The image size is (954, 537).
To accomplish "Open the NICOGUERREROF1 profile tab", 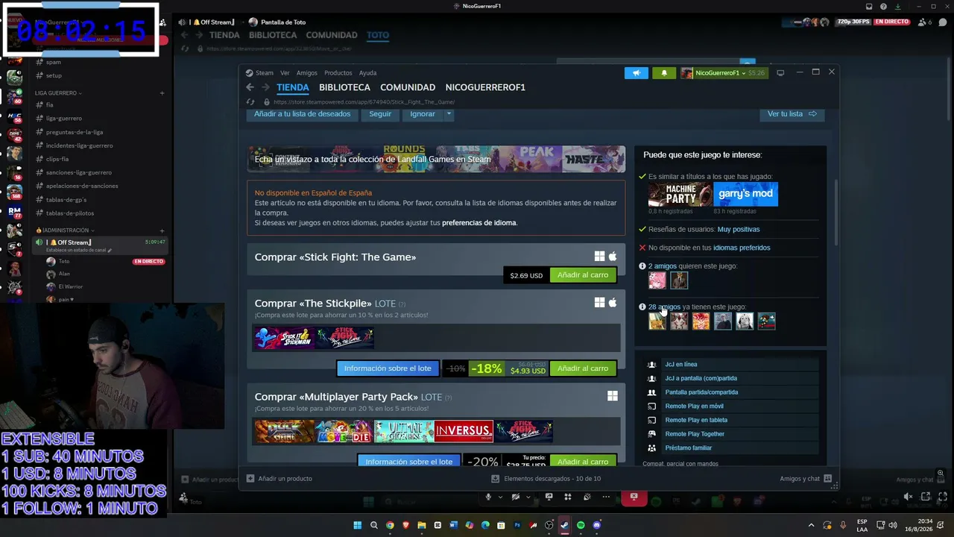I will (x=485, y=87).
